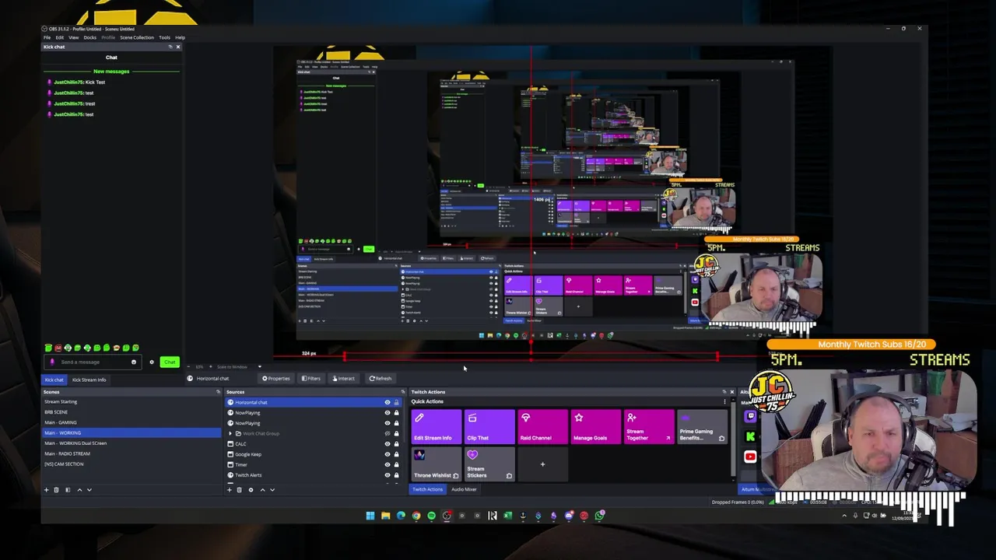Open the Throne Wishlist quick action

[437, 464]
